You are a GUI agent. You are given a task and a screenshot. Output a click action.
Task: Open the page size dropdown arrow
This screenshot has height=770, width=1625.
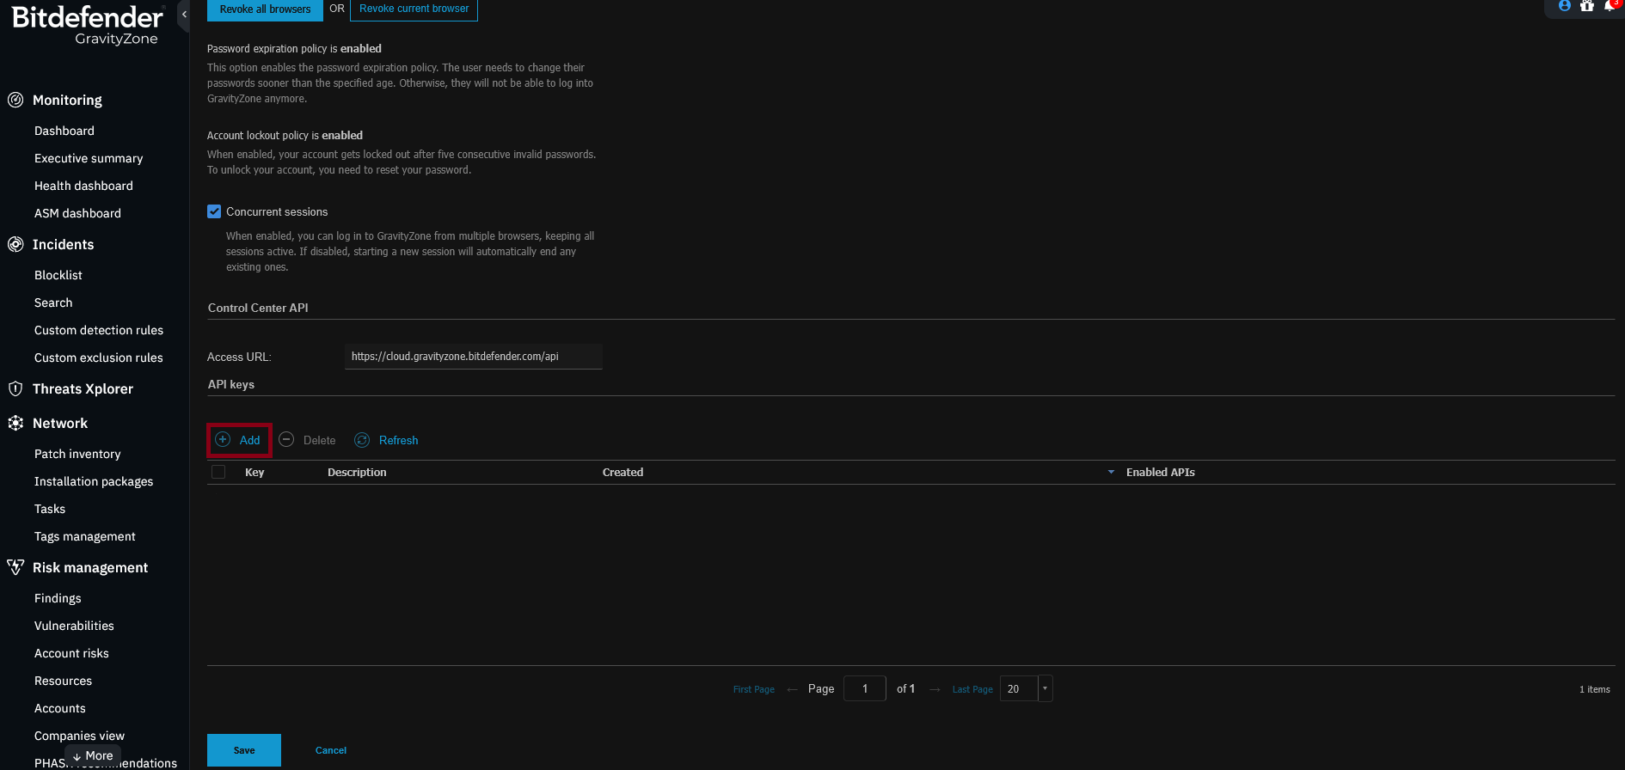[1045, 688]
